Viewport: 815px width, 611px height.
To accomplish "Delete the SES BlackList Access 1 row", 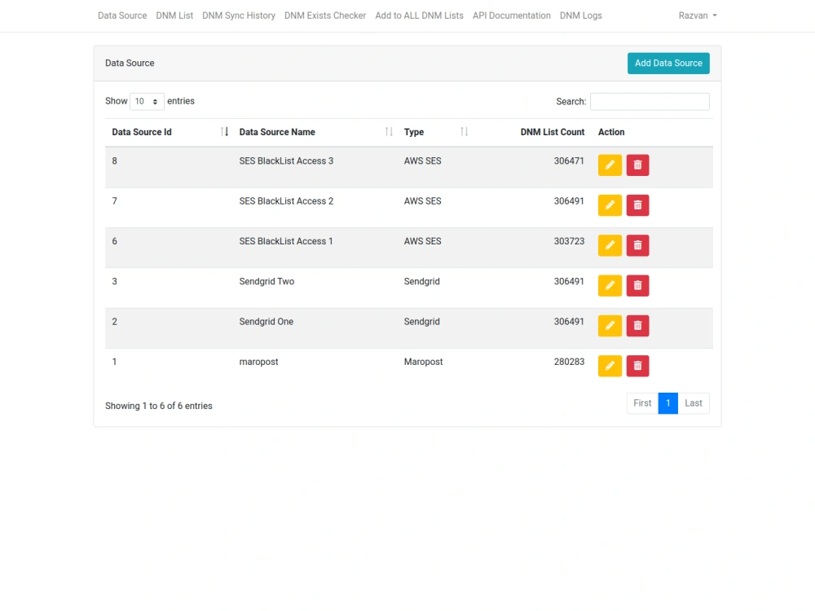I will click(x=637, y=245).
